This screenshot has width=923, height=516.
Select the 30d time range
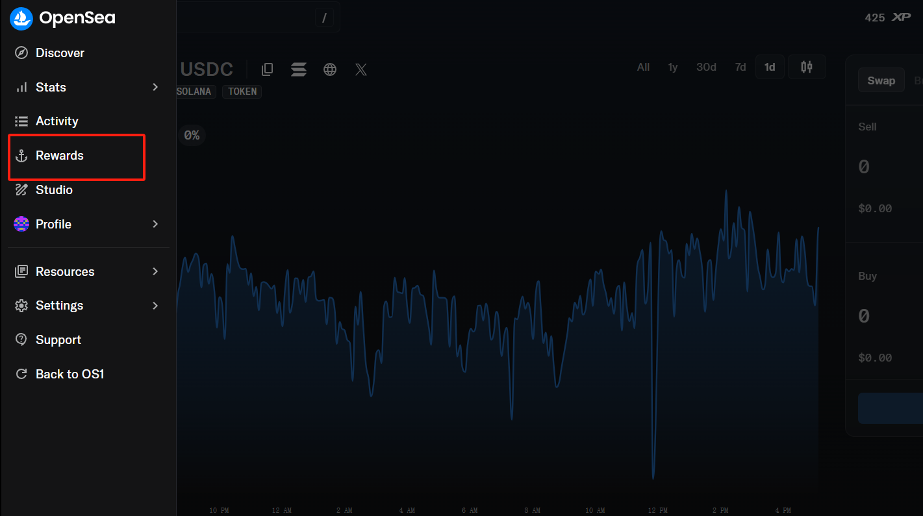pyautogui.click(x=706, y=67)
